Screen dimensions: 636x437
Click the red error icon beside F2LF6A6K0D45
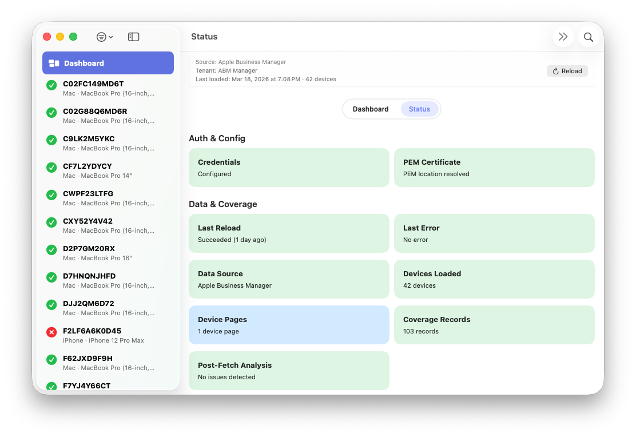coord(51,332)
